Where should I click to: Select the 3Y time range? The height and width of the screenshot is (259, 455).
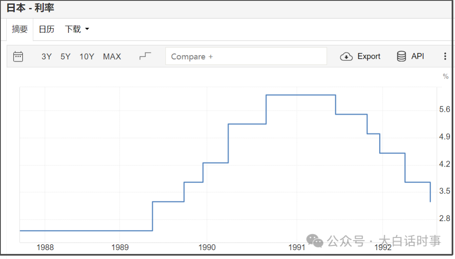[x=46, y=57]
